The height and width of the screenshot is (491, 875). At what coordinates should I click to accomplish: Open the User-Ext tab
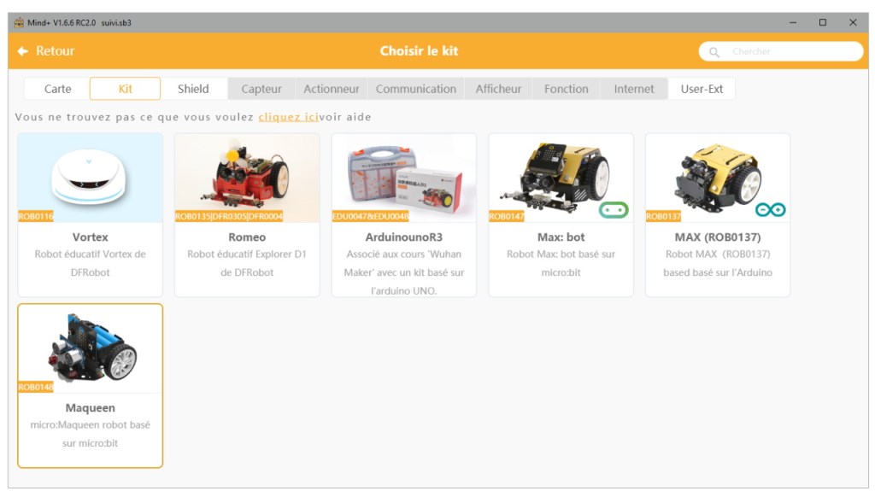[702, 89]
